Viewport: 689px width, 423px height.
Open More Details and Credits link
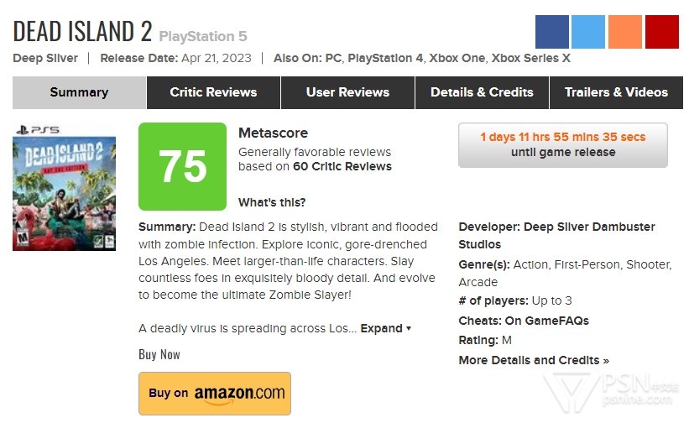point(534,360)
